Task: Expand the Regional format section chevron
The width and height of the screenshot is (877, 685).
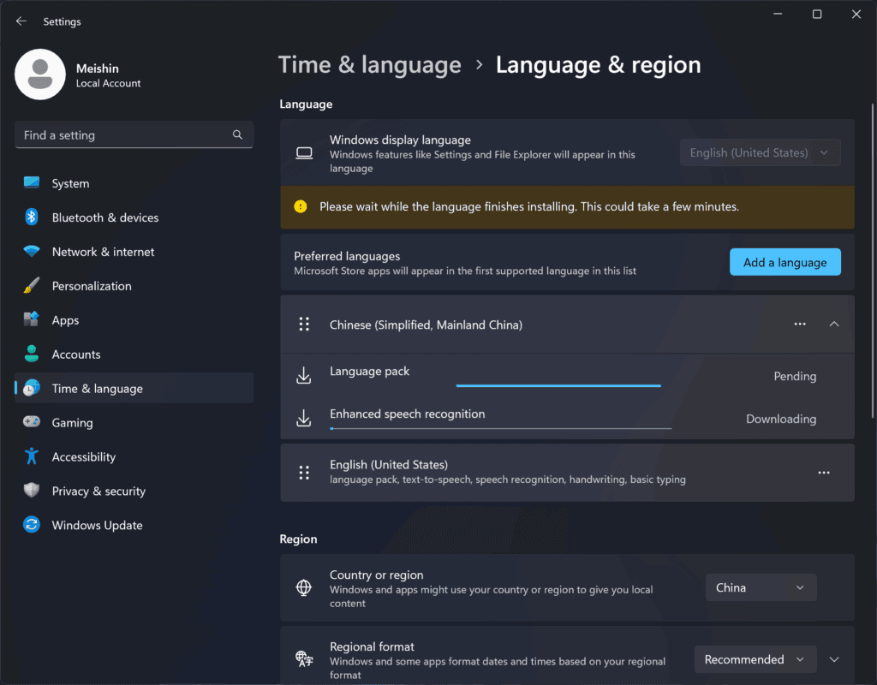Action: tap(834, 660)
